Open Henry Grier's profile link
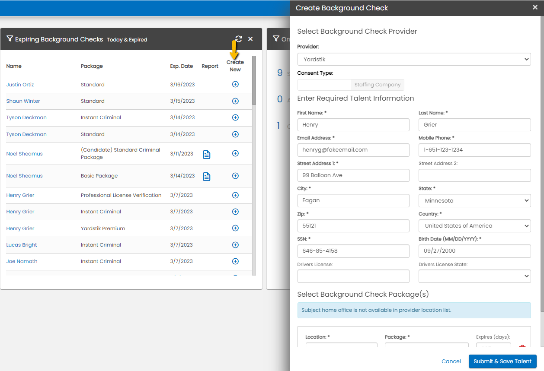544x371 pixels. click(20, 195)
